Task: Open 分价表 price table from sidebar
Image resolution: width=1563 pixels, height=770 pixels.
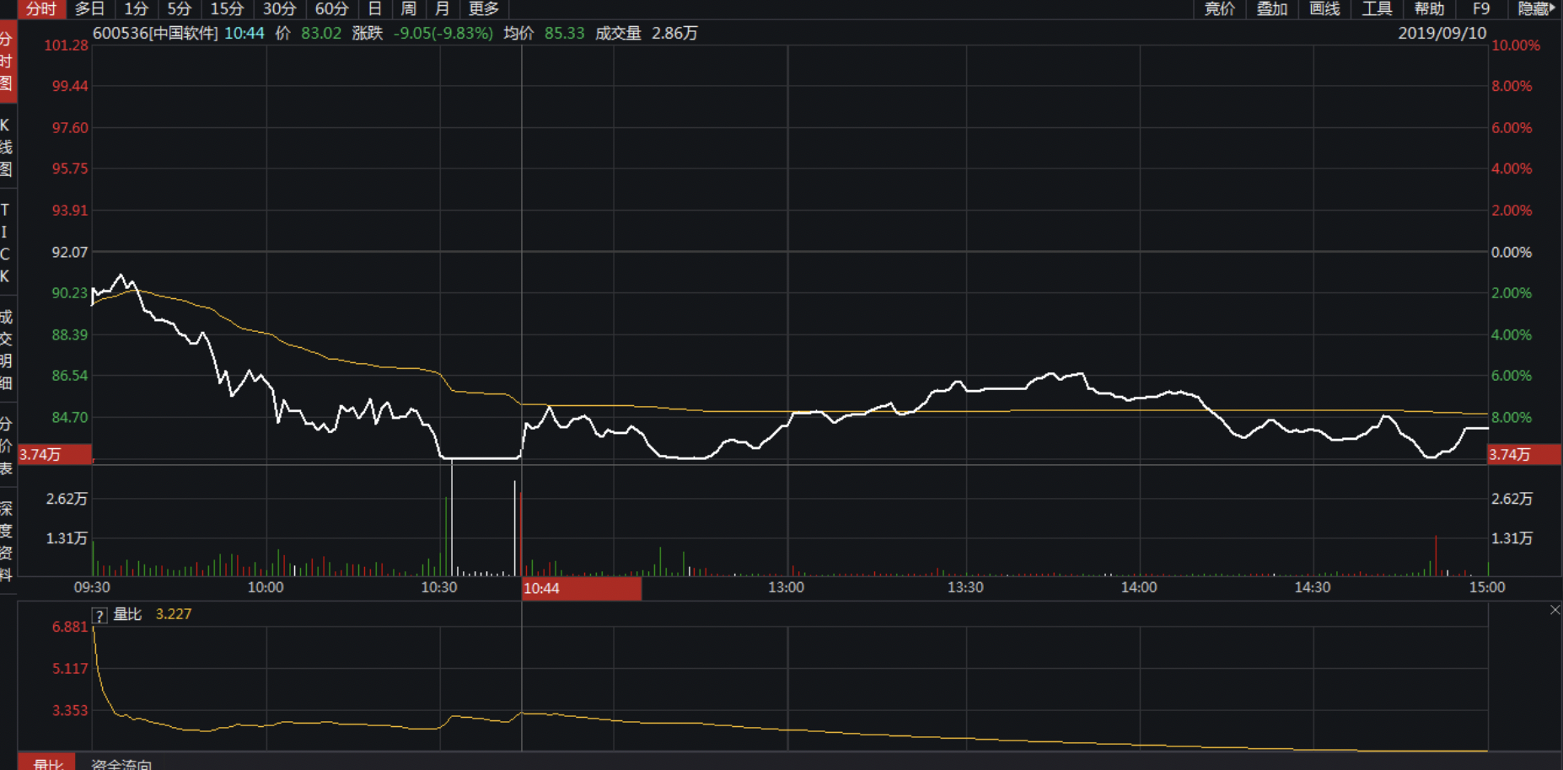Action: (x=7, y=446)
